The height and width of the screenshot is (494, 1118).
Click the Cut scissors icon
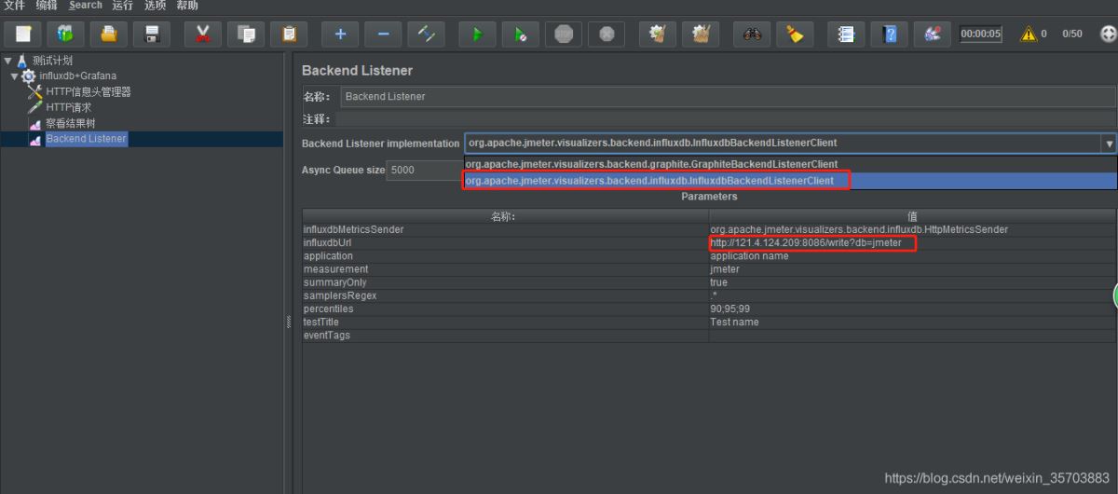203,34
